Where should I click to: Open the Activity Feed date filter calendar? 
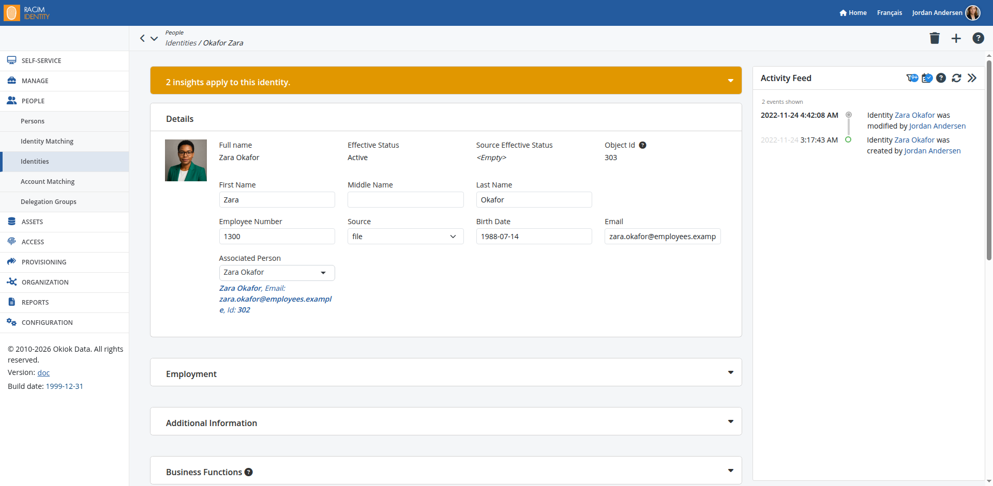[927, 78]
